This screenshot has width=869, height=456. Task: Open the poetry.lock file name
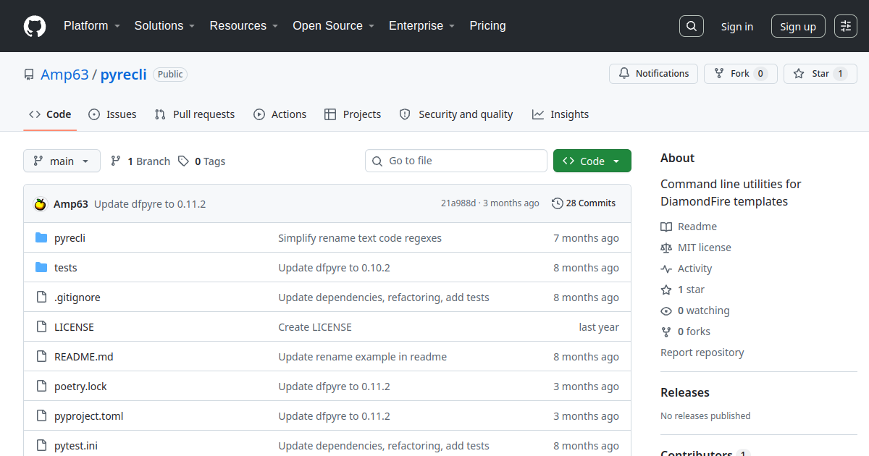point(80,387)
